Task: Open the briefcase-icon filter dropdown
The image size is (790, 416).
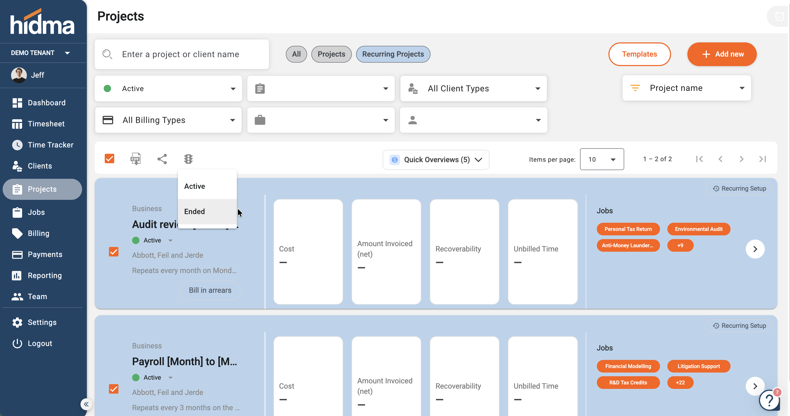Action: click(x=321, y=120)
